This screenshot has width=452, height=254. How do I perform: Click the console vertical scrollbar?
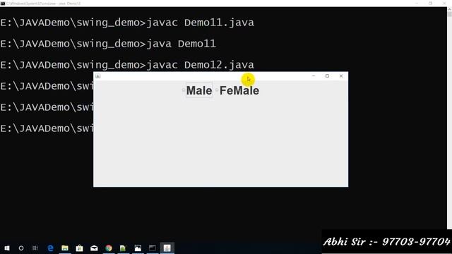click(x=449, y=118)
